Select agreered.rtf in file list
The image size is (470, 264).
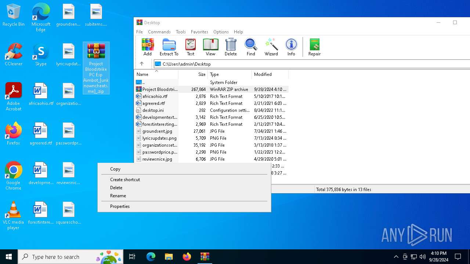(211, 103)
